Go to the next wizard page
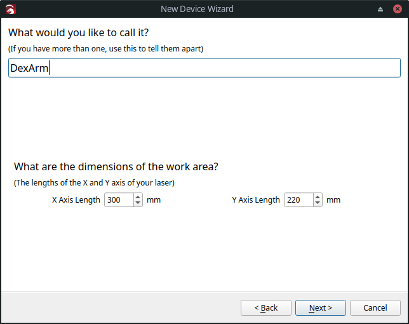This screenshot has height=324, width=409. click(x=321, y=308)
